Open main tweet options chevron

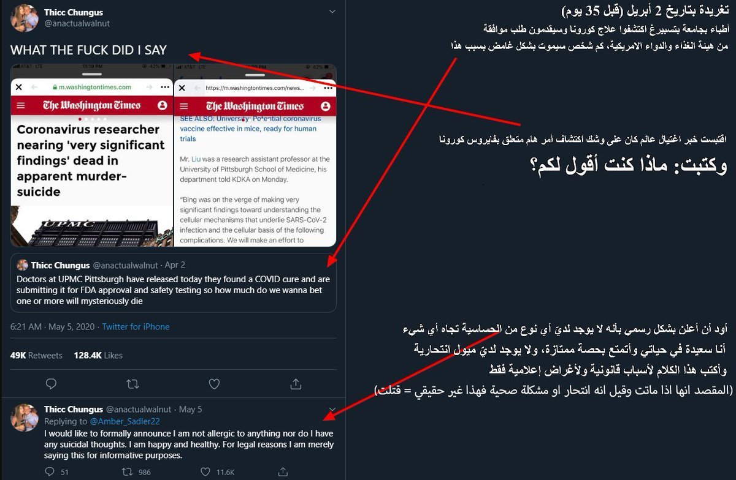(332, 12)
